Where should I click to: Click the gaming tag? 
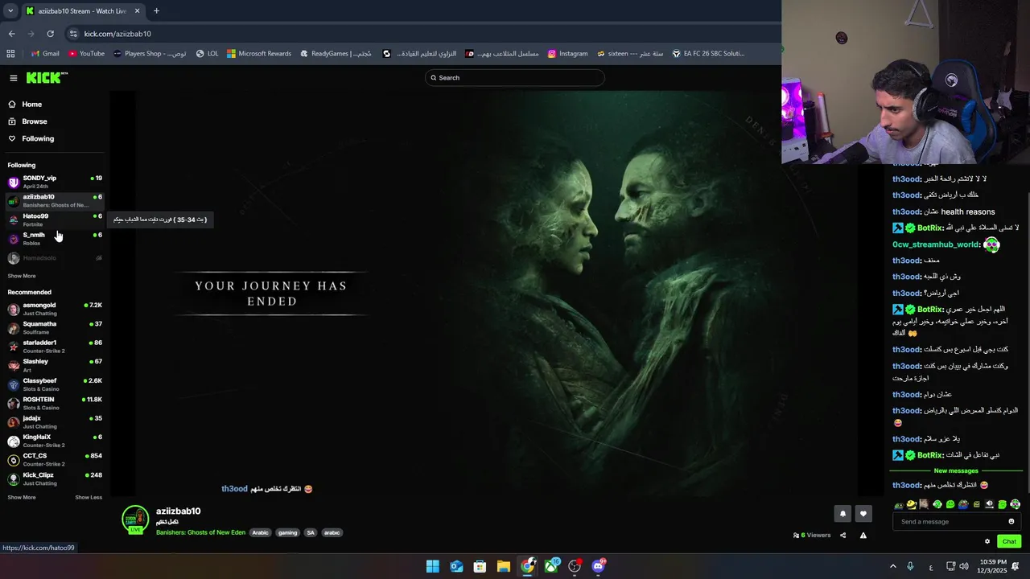pyautogui.click(x=287, y=532)
